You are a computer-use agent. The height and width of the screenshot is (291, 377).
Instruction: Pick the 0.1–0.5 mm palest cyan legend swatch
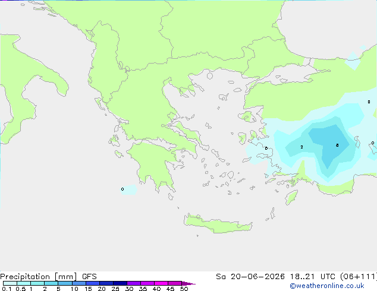tap(10, 283)
